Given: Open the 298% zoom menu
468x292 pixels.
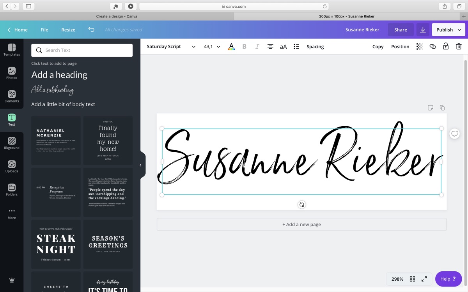Looking at the screenshot, I should pos(397,279).
